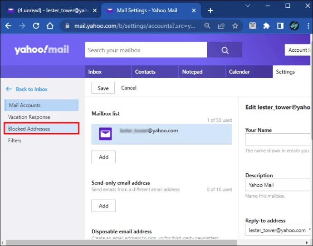Open the Contacts tab
The height and width of the screenshot is (246, 313).
pos(155,72)
